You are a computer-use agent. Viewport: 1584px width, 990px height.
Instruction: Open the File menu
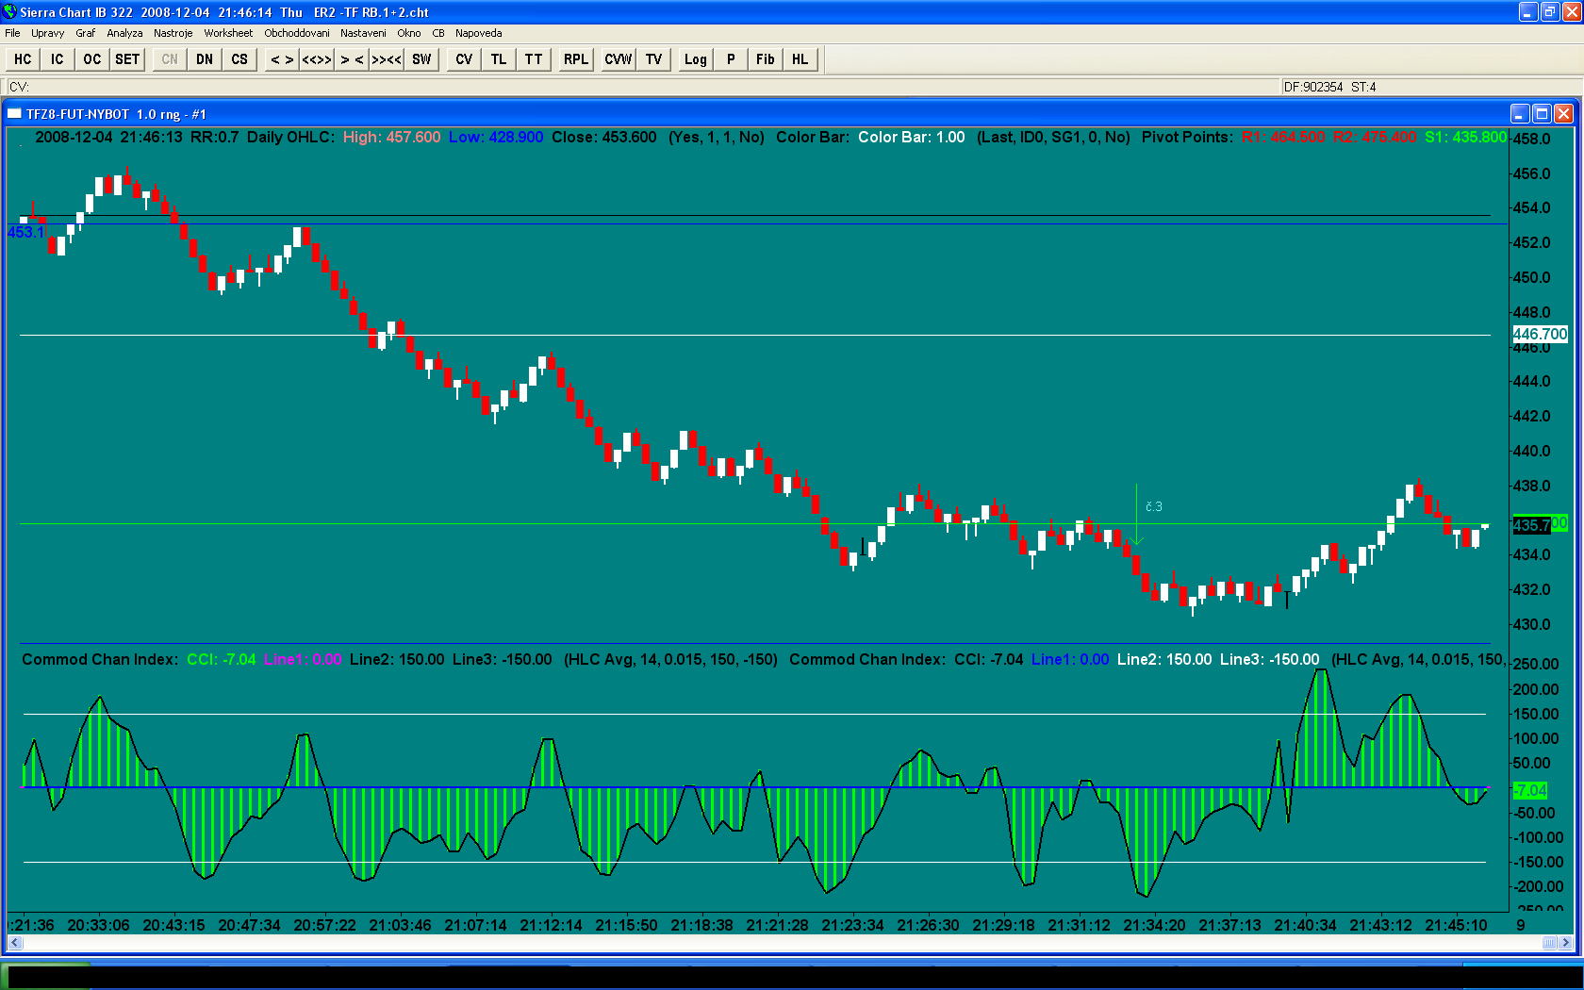pyautogui.click(x=12, y=33)
